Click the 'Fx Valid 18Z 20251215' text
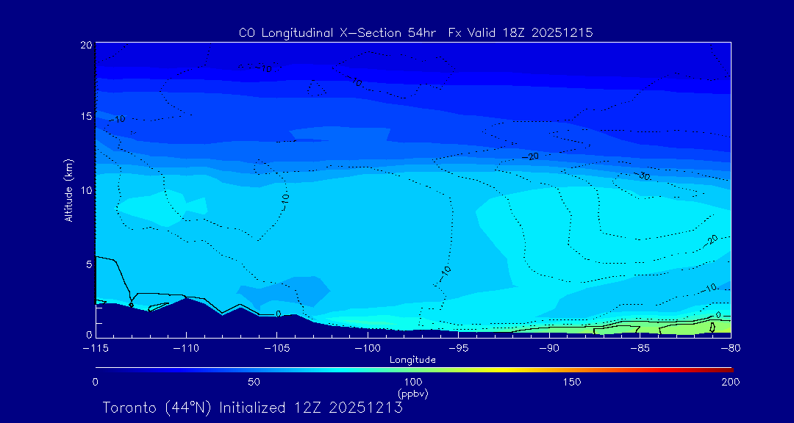 (521, 33)
